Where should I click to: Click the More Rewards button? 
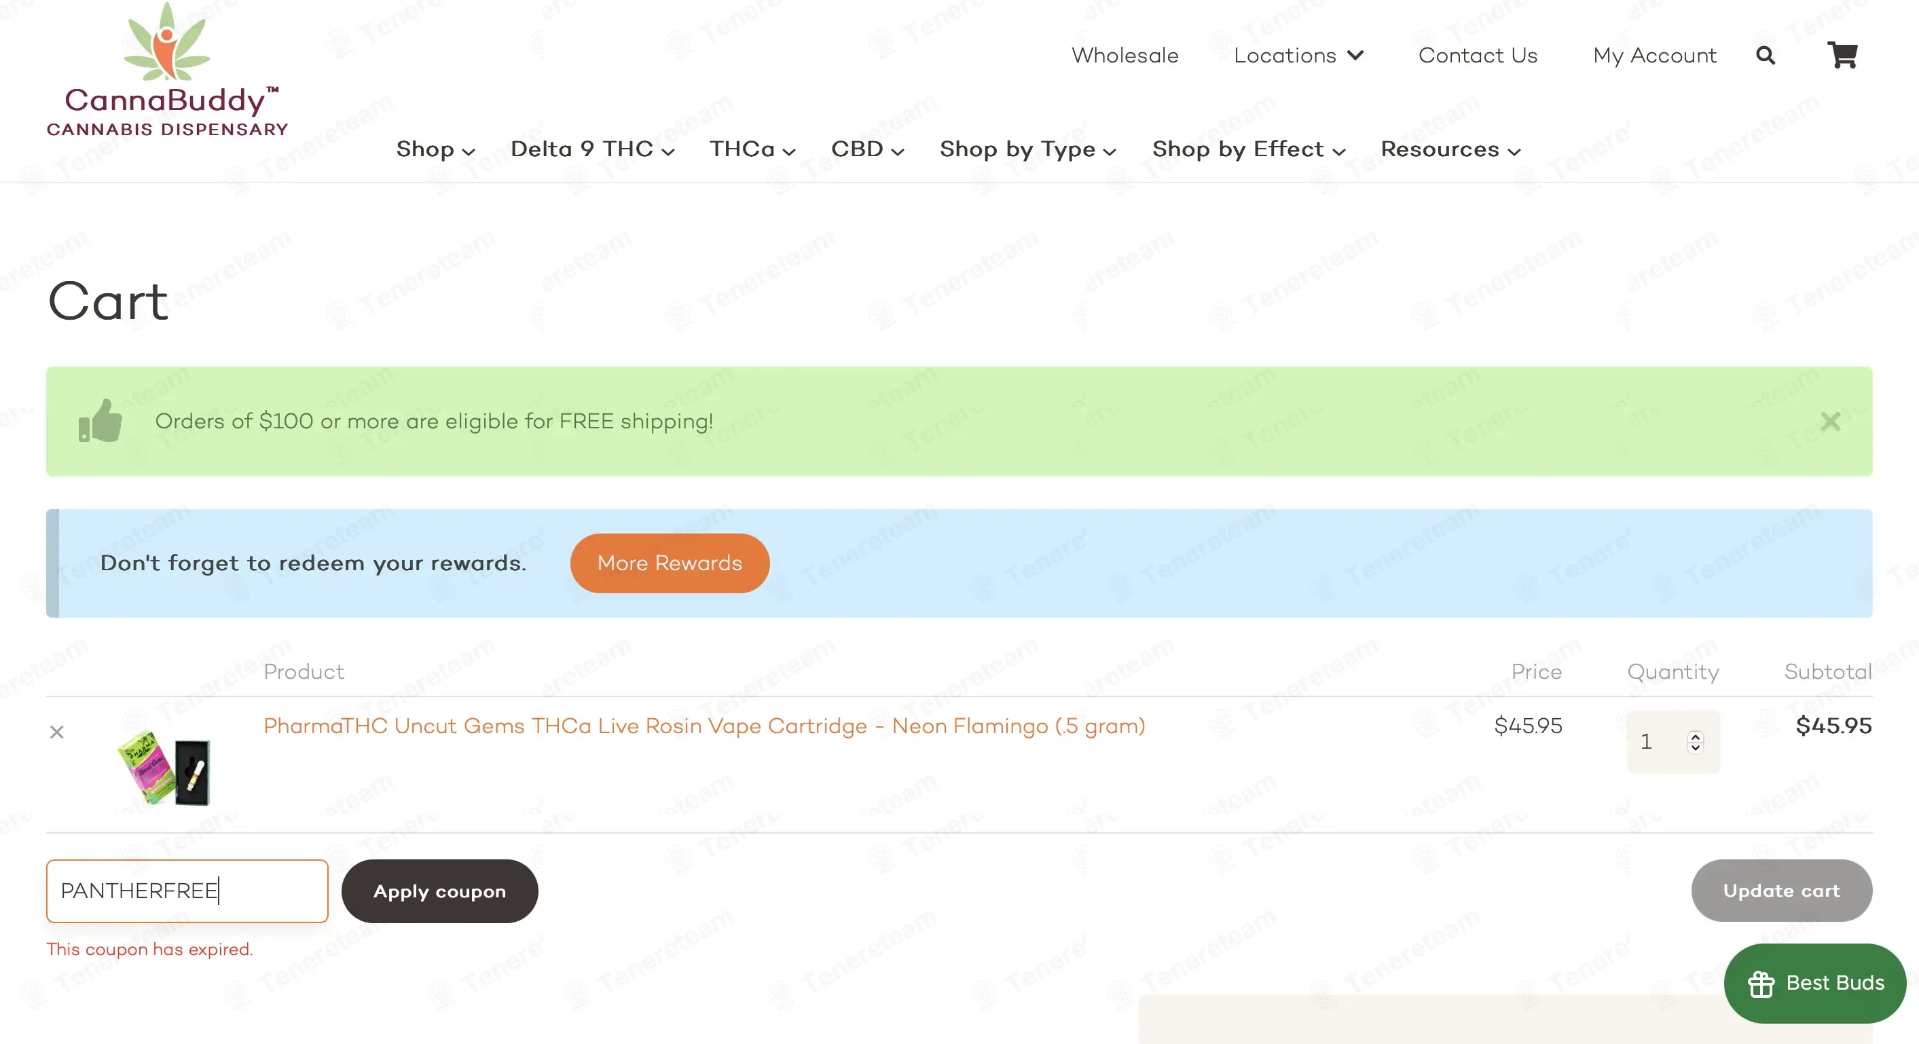click(670, 563)
